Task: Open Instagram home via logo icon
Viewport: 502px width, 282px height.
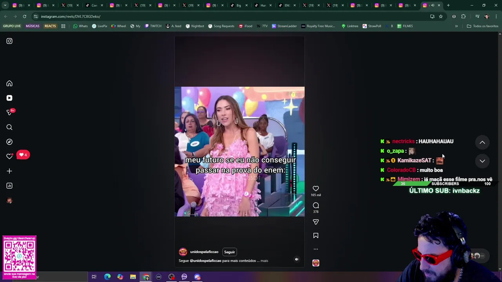Action: click(9, 41)
